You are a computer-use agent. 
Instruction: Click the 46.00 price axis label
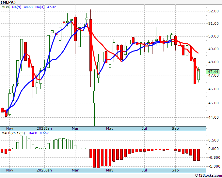[x=214, y=89]
